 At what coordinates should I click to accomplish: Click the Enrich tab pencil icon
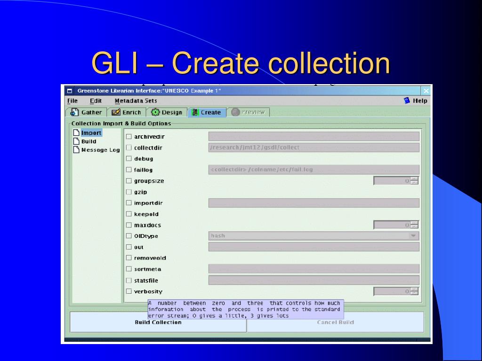[116, 112]
